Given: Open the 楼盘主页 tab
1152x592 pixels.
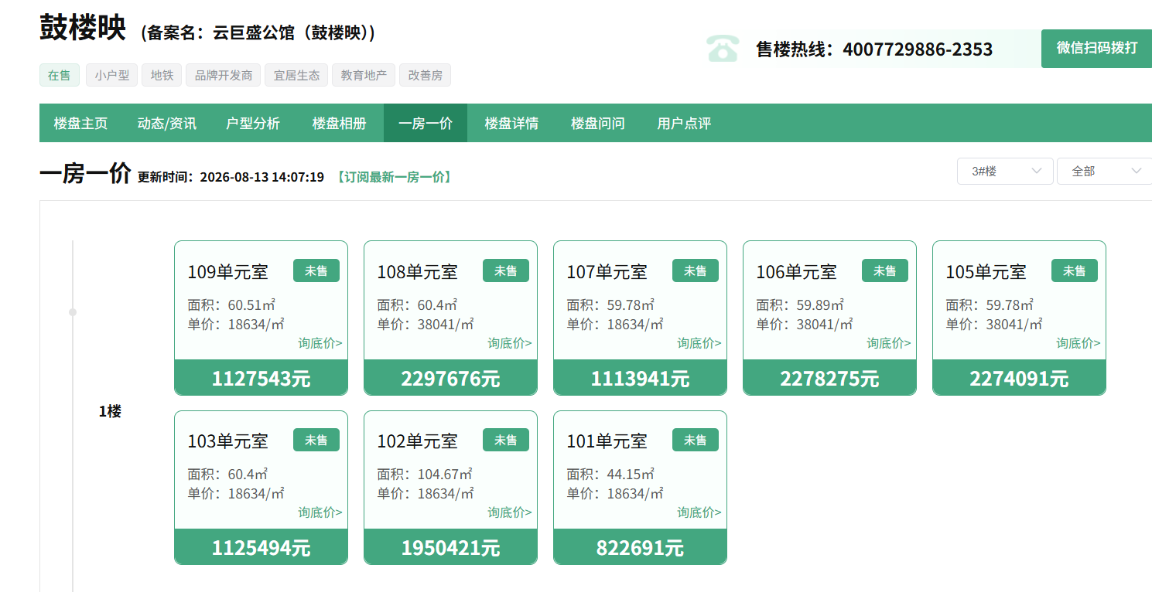Looking at the screenshot, I should point(80,123).
